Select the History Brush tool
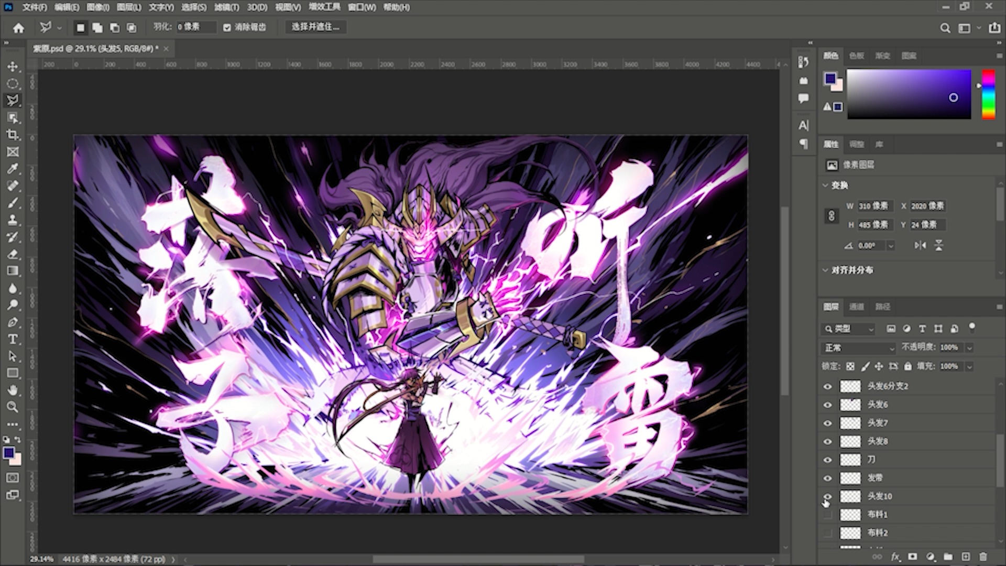The image size is (1006, 566). pos(13,237)
